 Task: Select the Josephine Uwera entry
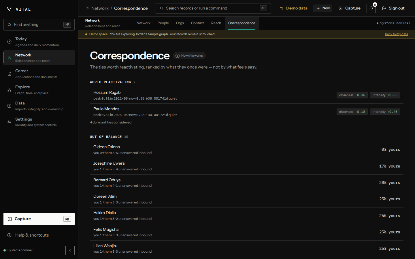[247, 166]
